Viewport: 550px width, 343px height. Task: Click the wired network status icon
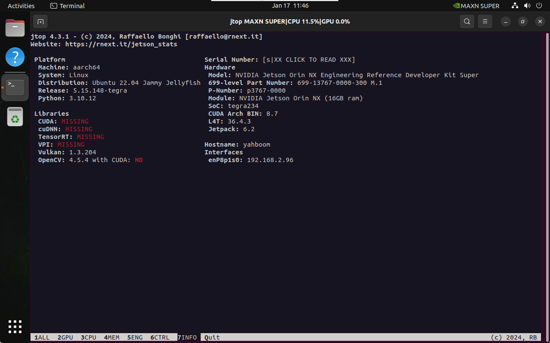tap(515, 6)
